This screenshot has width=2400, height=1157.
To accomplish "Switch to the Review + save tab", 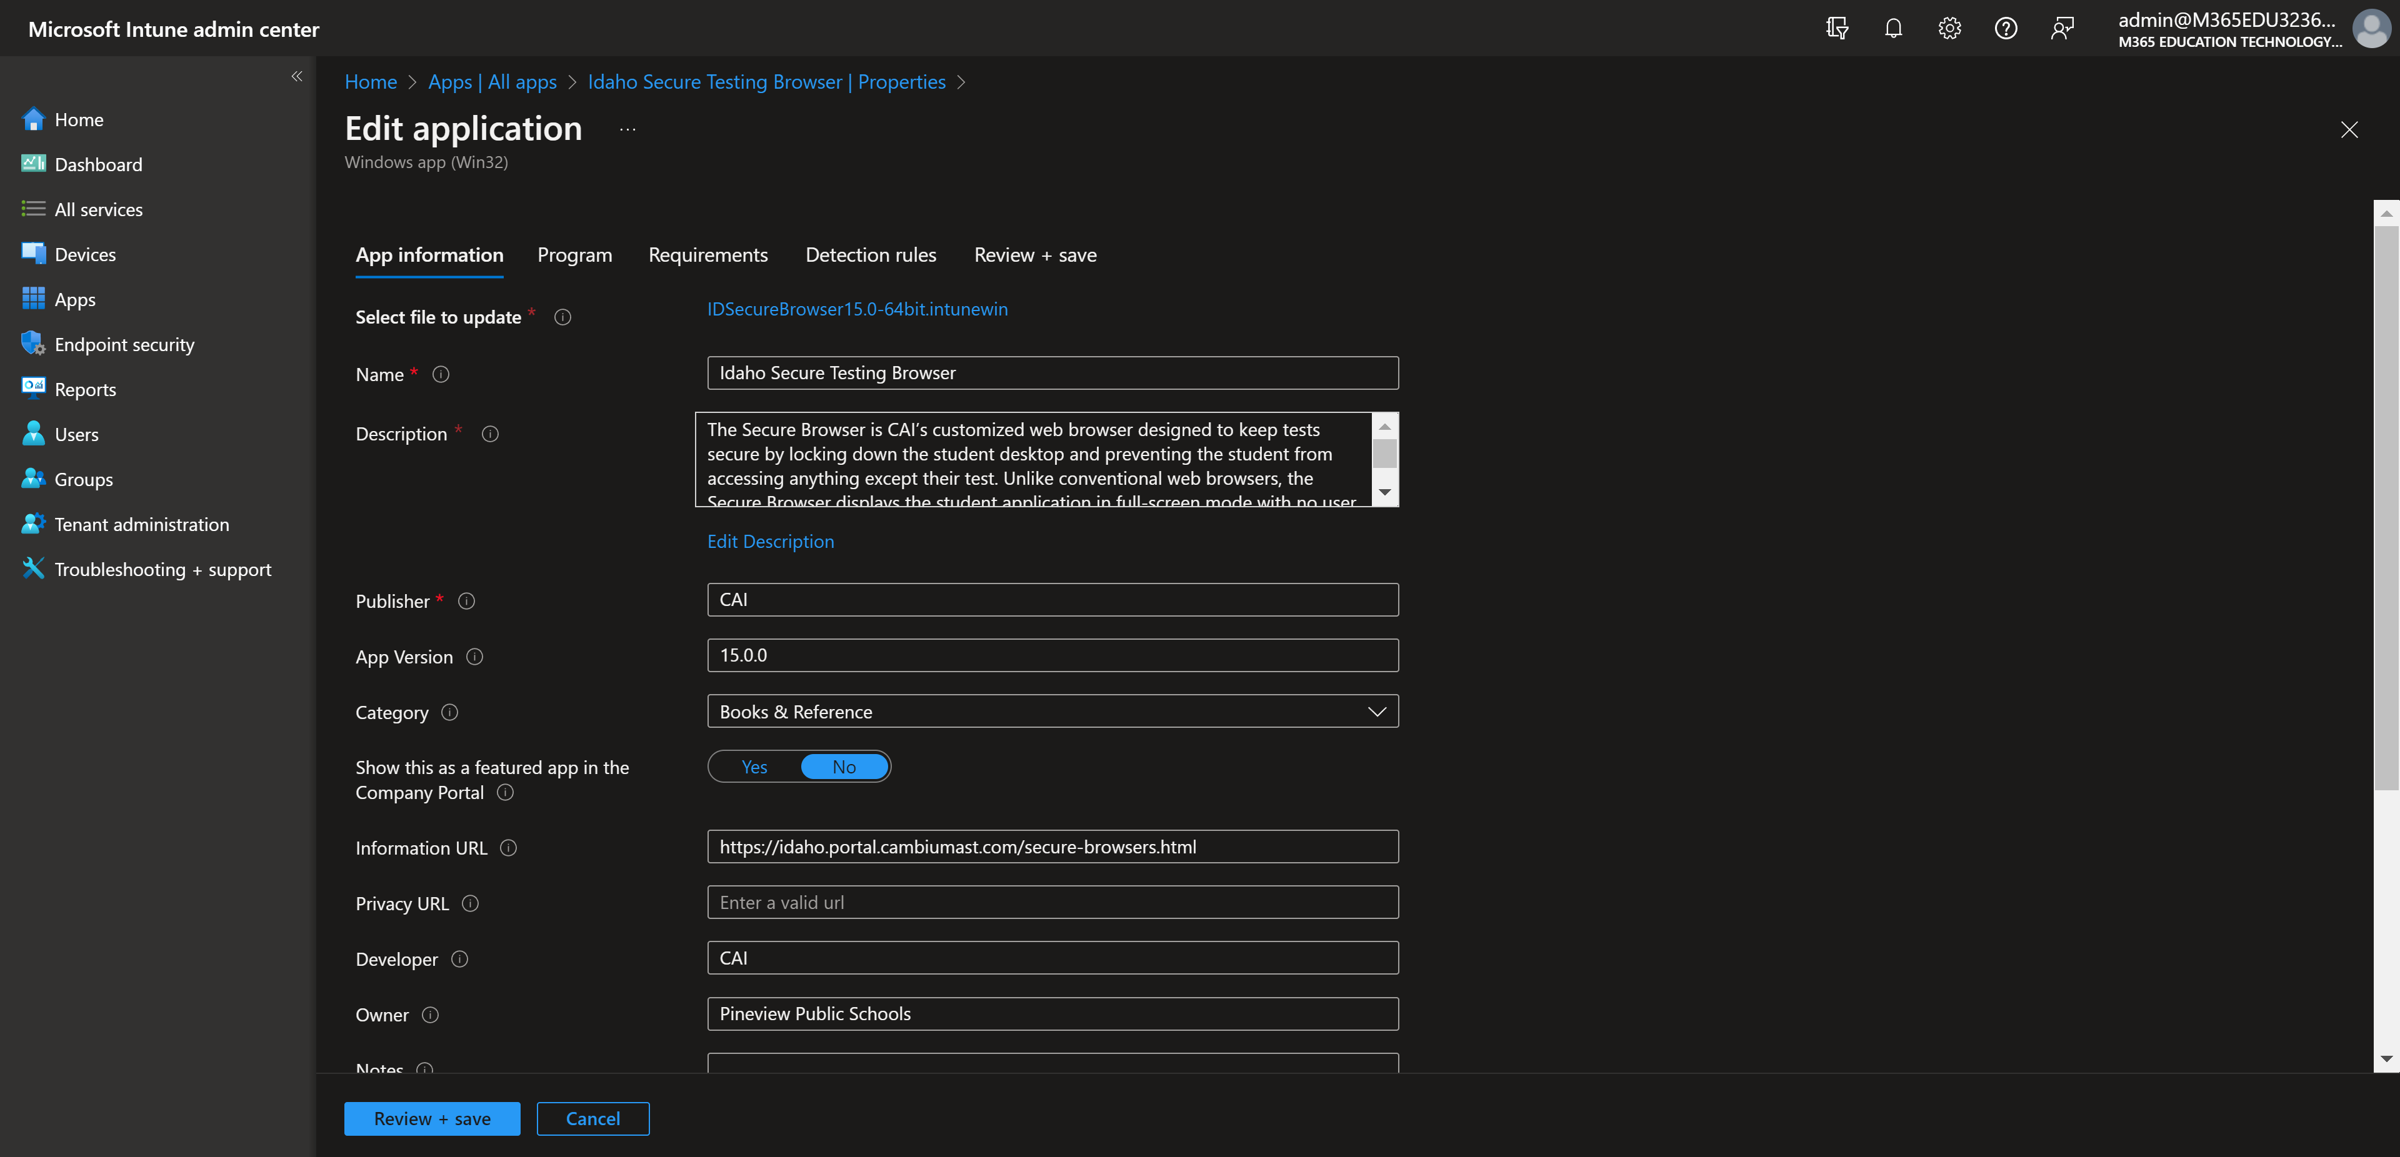I will point(1035,256).
